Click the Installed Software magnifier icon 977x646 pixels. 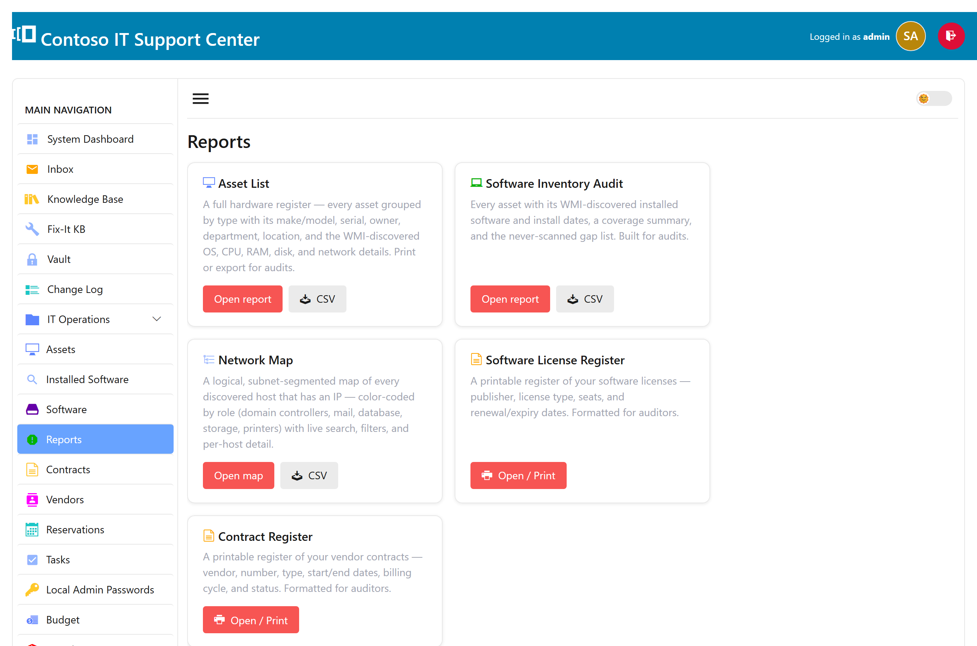(32, 379)
